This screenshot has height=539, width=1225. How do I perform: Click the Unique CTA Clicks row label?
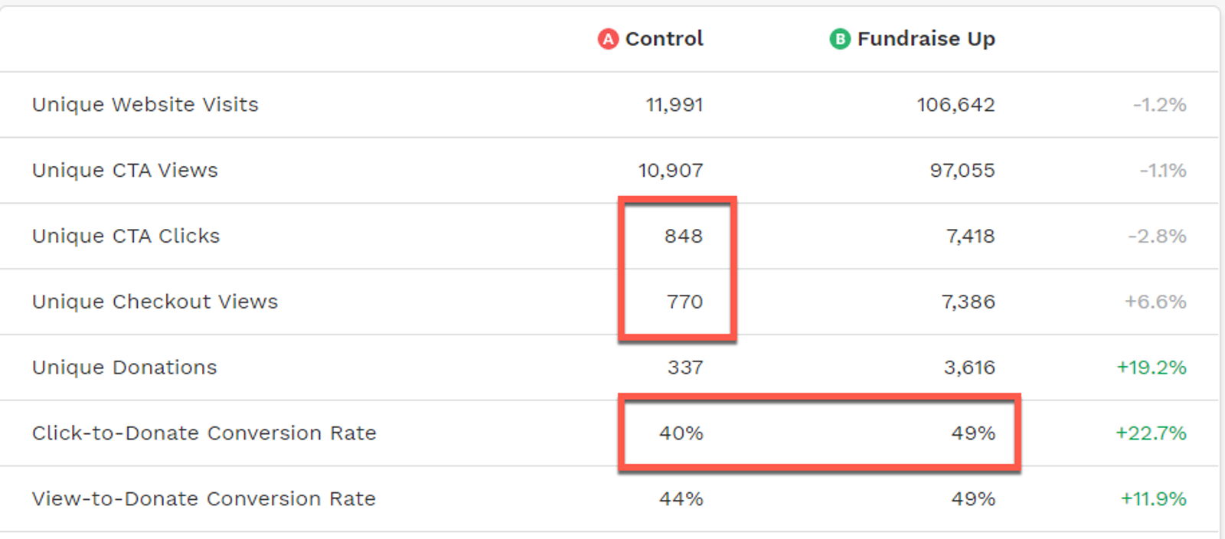click(x=126, y=237)
